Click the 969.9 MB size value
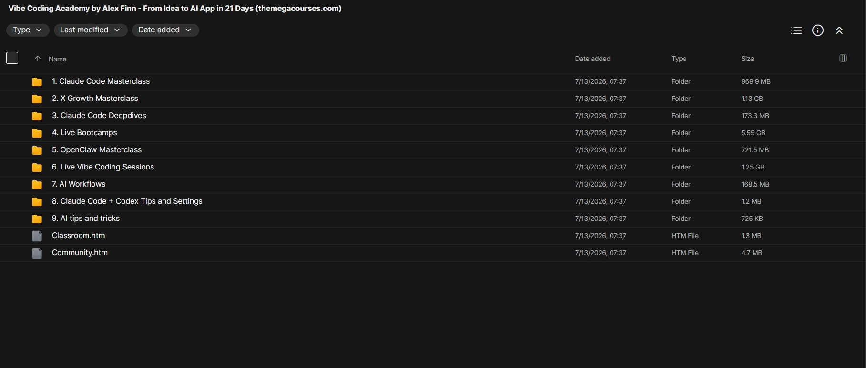 (x=756, y=81)
